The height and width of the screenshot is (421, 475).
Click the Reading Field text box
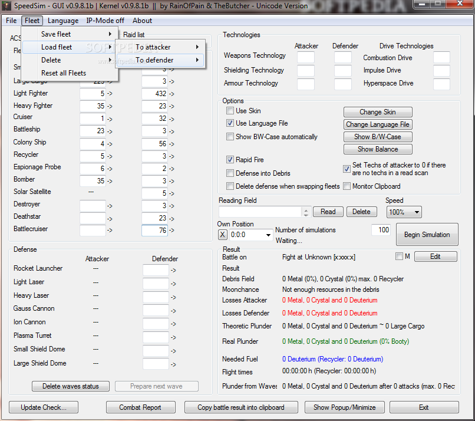260,212
